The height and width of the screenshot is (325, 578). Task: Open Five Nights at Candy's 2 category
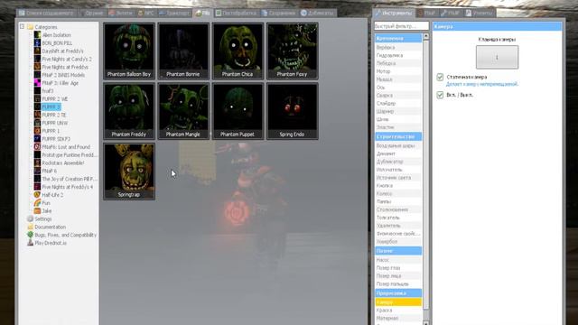point(66,59)
